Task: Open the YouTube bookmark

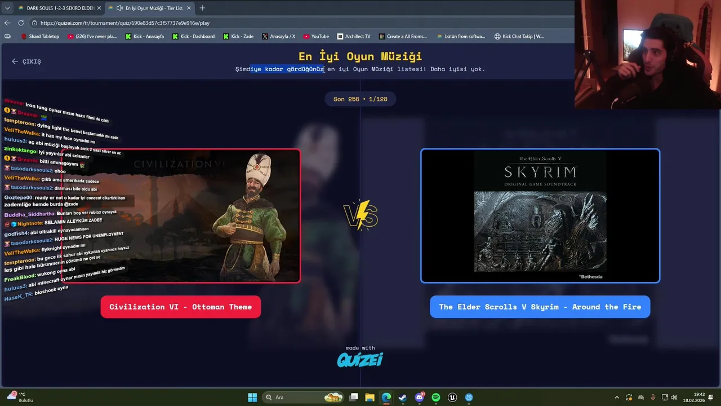Action: (x=316, y=36)
